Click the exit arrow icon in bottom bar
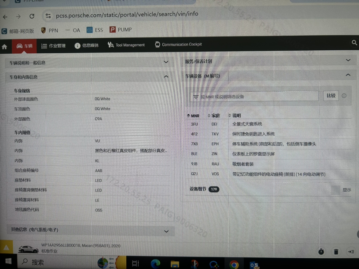 tap(351, 252)
